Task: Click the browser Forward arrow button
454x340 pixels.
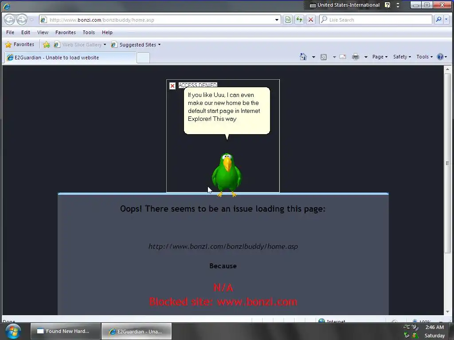Action: pos(22,19)
